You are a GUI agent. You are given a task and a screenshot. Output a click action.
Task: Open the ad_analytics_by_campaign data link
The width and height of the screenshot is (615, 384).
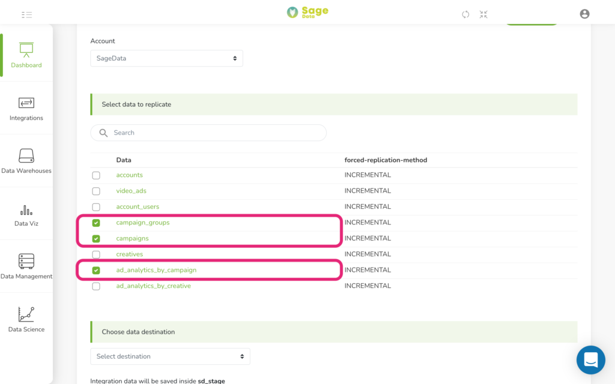pos(156,270)
